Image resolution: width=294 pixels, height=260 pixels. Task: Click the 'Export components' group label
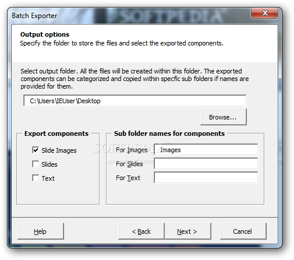(x=56, y=133)
